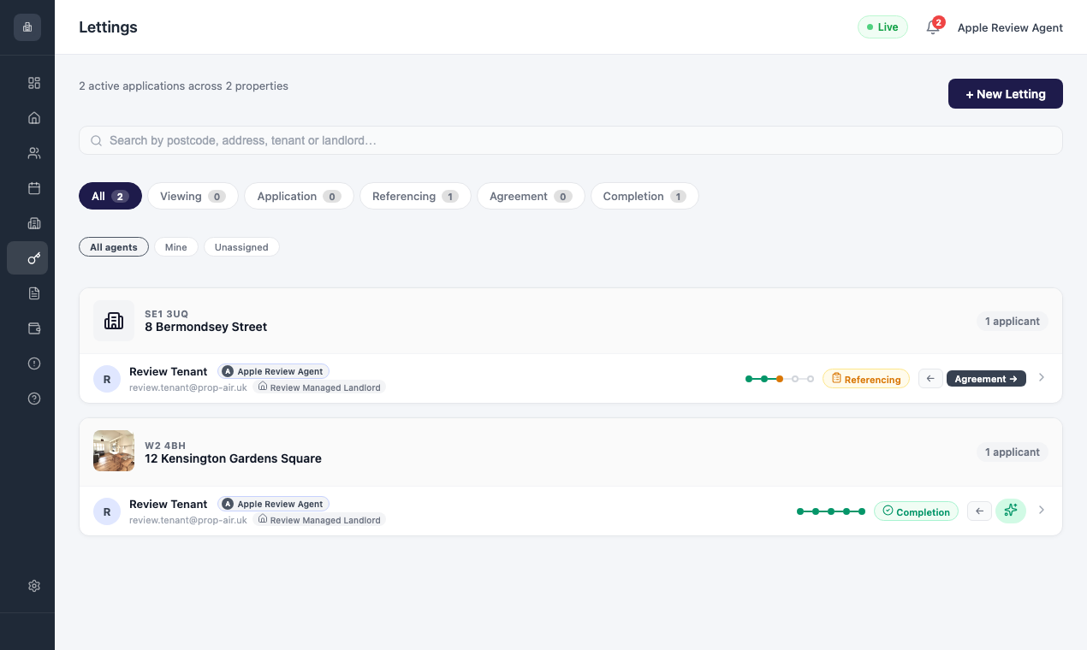Open the alert circle icon in sidebar
This screenshot has height=650, width=1087.
(x=34, y=363)
